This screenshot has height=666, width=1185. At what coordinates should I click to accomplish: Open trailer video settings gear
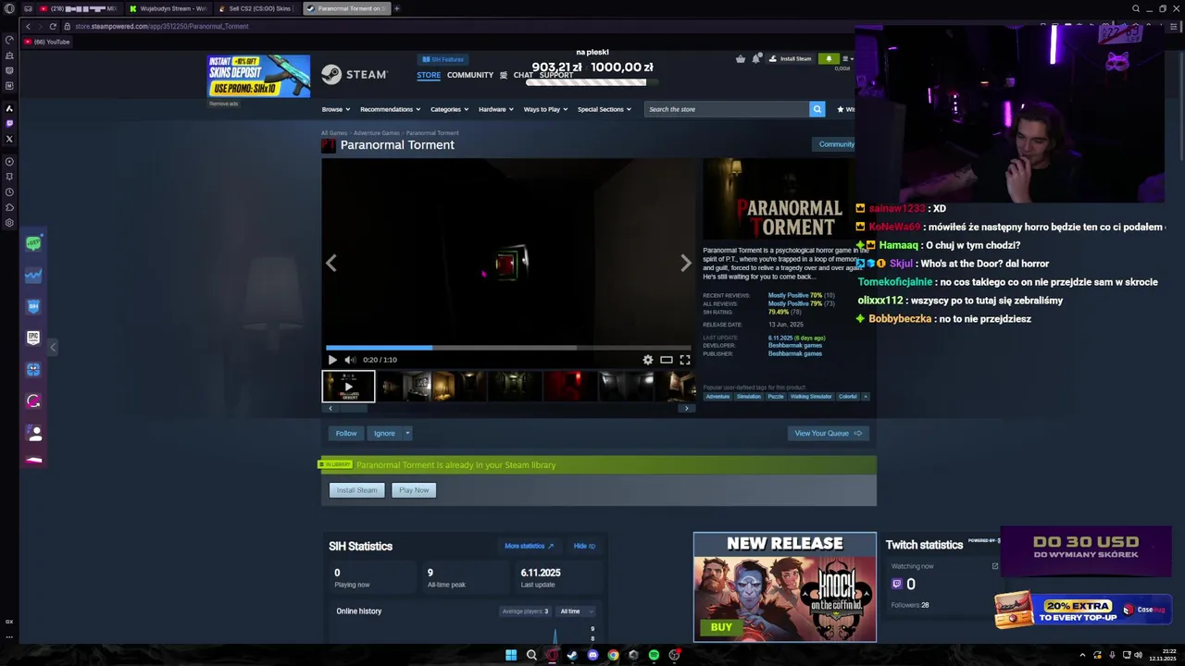tap(648, 360)
